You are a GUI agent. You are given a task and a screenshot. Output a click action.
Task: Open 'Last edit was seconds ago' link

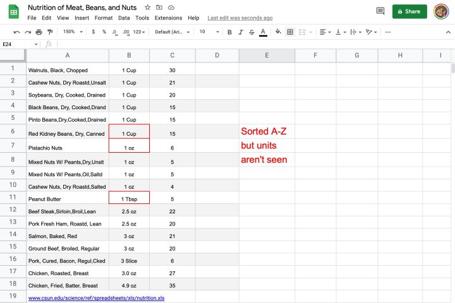(x=240, y=18)
